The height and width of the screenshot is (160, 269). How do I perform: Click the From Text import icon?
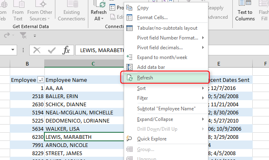point(18,11)
